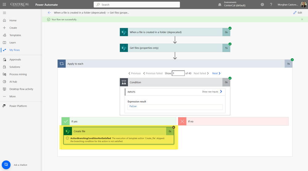This screenshot has height=171, width=308.
Task: Collapse the Apply to each header
Action: (175, 64)
